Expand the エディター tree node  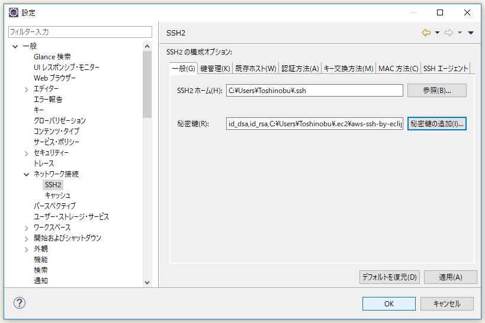(x=26, y=89)
